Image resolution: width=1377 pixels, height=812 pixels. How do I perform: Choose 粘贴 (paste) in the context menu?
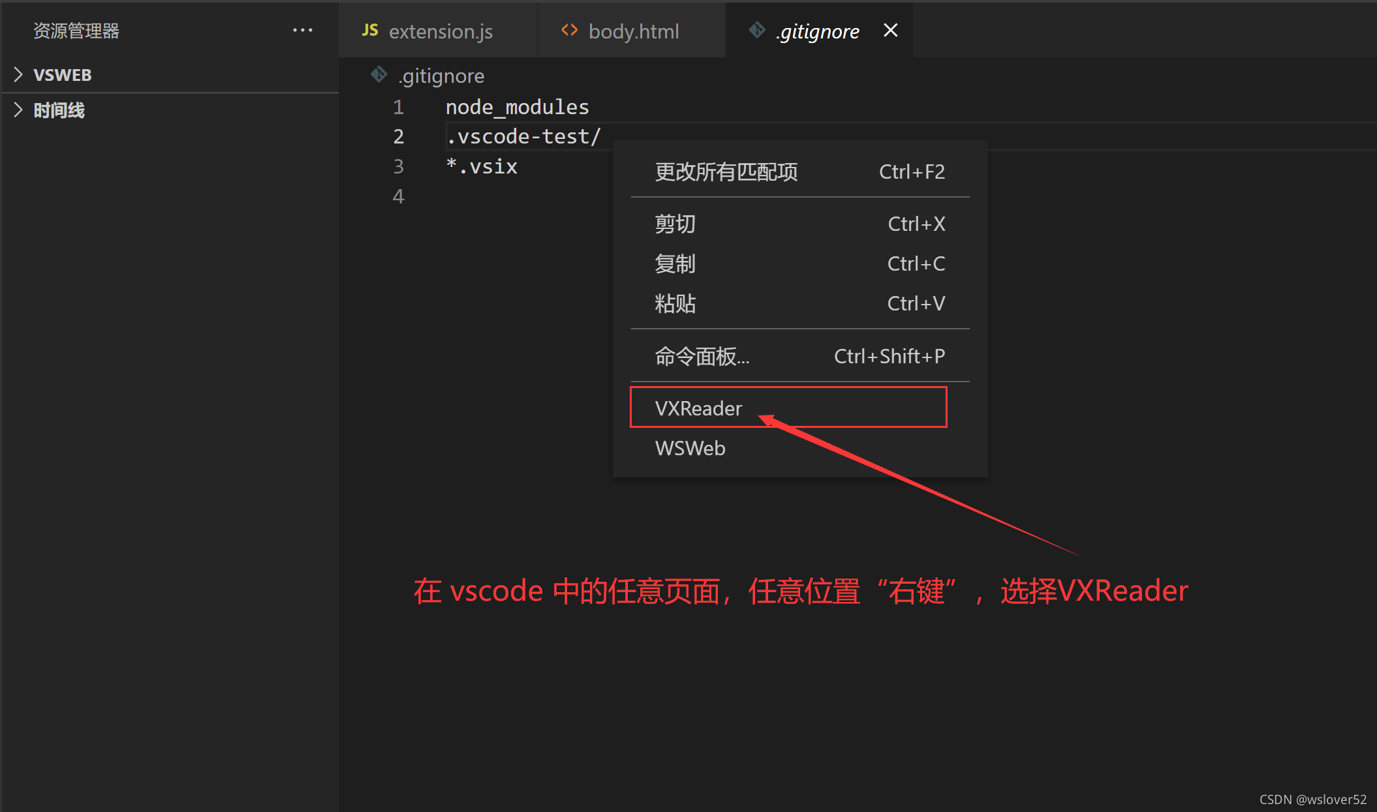tap(675, 303)
